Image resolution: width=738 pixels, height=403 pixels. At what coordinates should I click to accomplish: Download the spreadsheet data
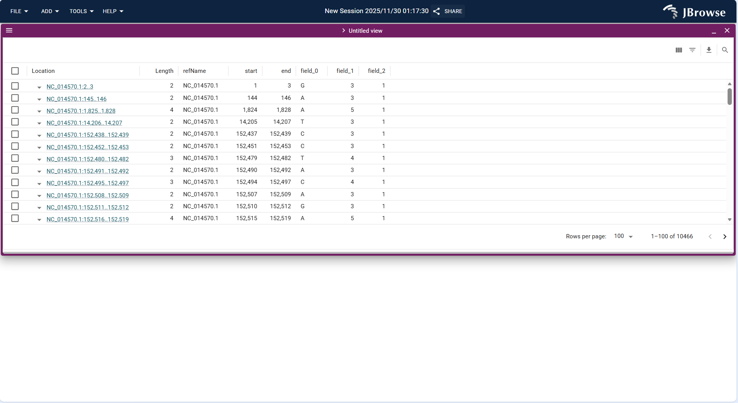(709, 50)
